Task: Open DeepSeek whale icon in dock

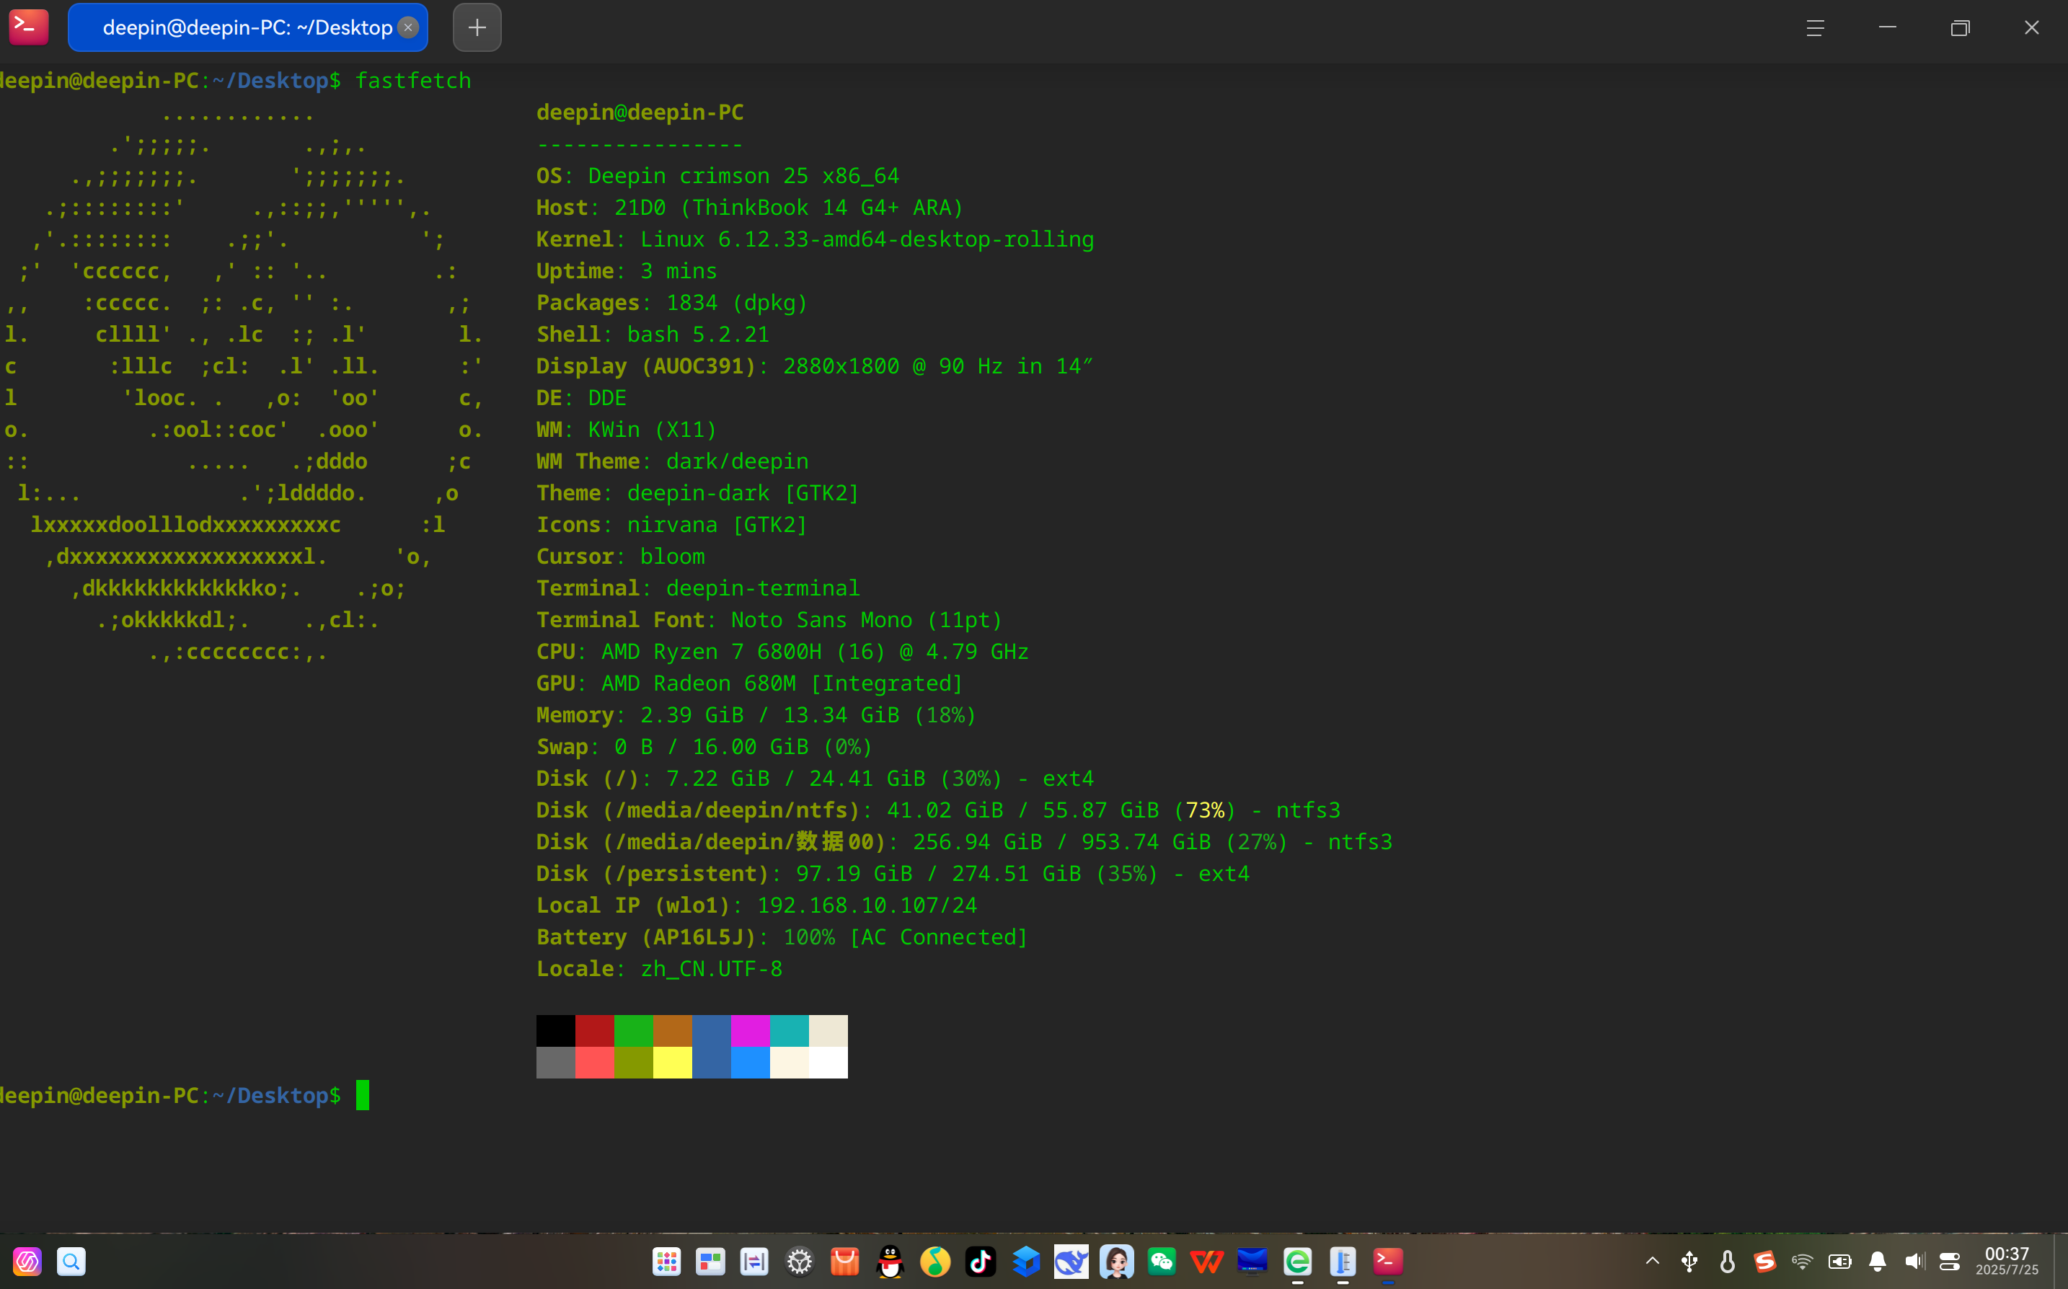Action: (1071, 1261)
